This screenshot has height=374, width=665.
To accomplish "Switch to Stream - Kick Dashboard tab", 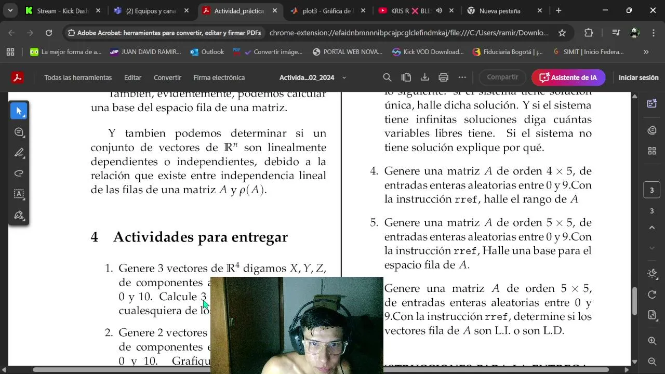I will (x=62, y=10).
